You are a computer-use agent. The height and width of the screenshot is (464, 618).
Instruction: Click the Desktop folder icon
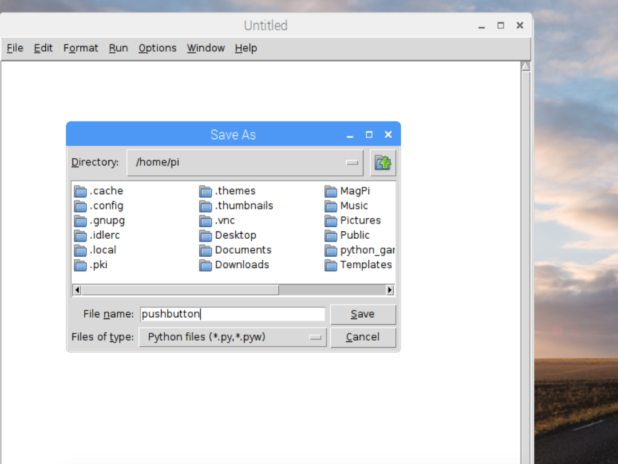pyautogui.click(x=205, y=236)
